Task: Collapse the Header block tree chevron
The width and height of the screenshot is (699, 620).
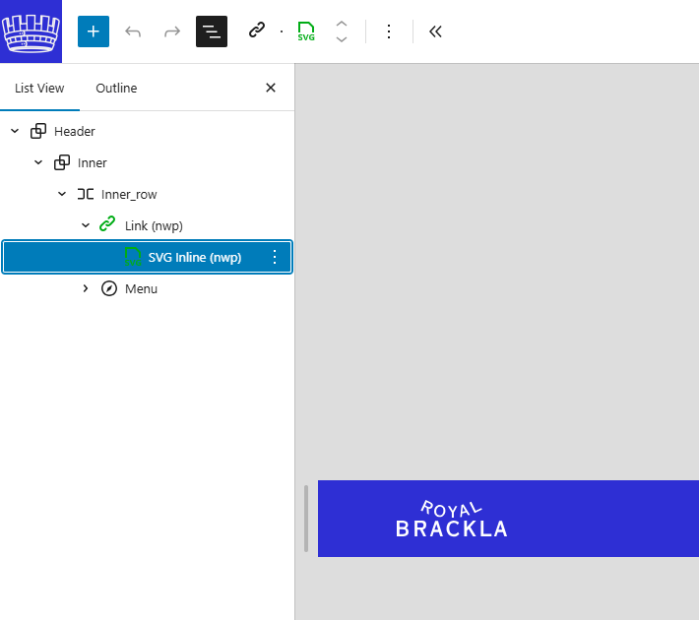Action: [x=15, y=131]
